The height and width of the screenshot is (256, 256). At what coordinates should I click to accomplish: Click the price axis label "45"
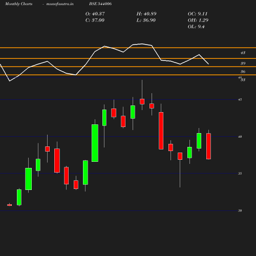click(x=240, y=99)
